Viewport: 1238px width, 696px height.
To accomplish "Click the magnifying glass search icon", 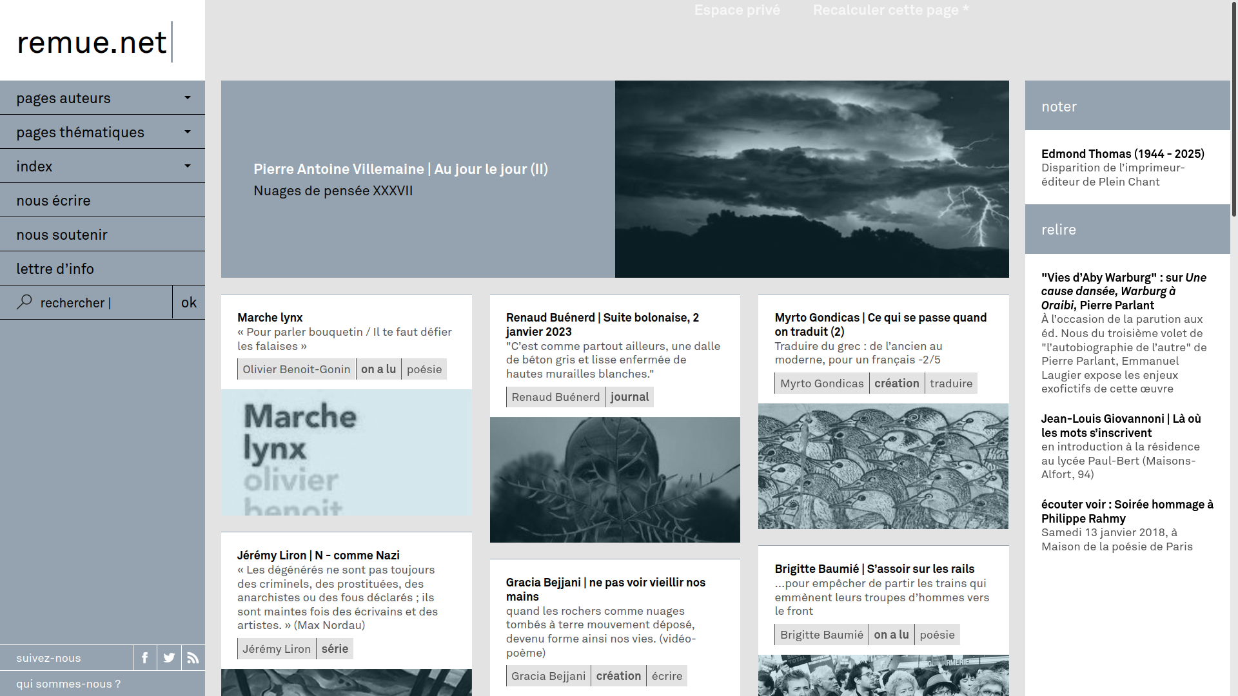I will (x=25, y=302).
